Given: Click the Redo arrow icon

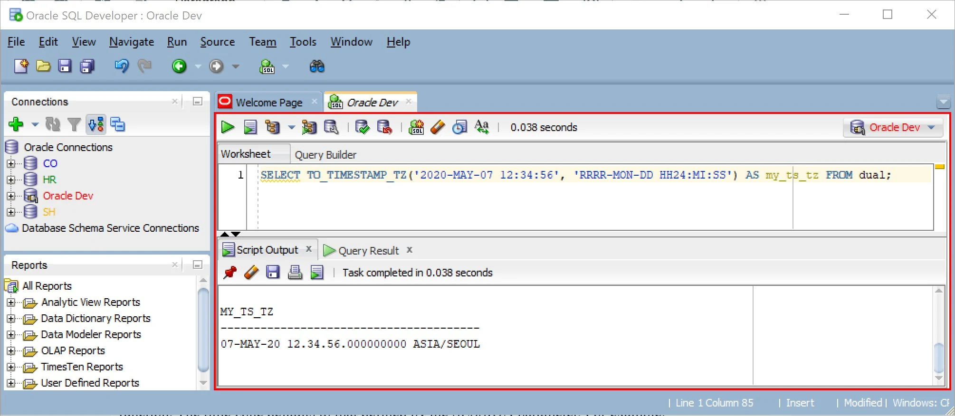Looking at the screenshot, I should click(144, 66).
